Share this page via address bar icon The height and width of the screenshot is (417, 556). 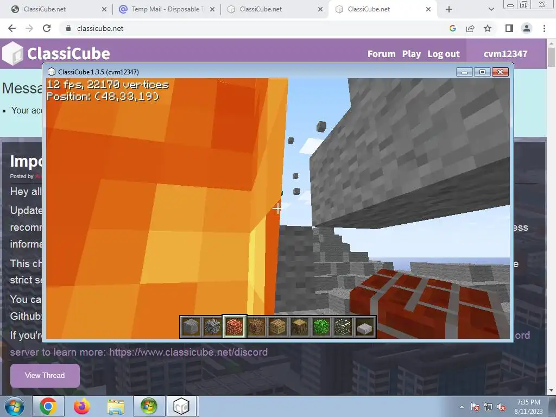pyautogui.click(x=470, y=28)
